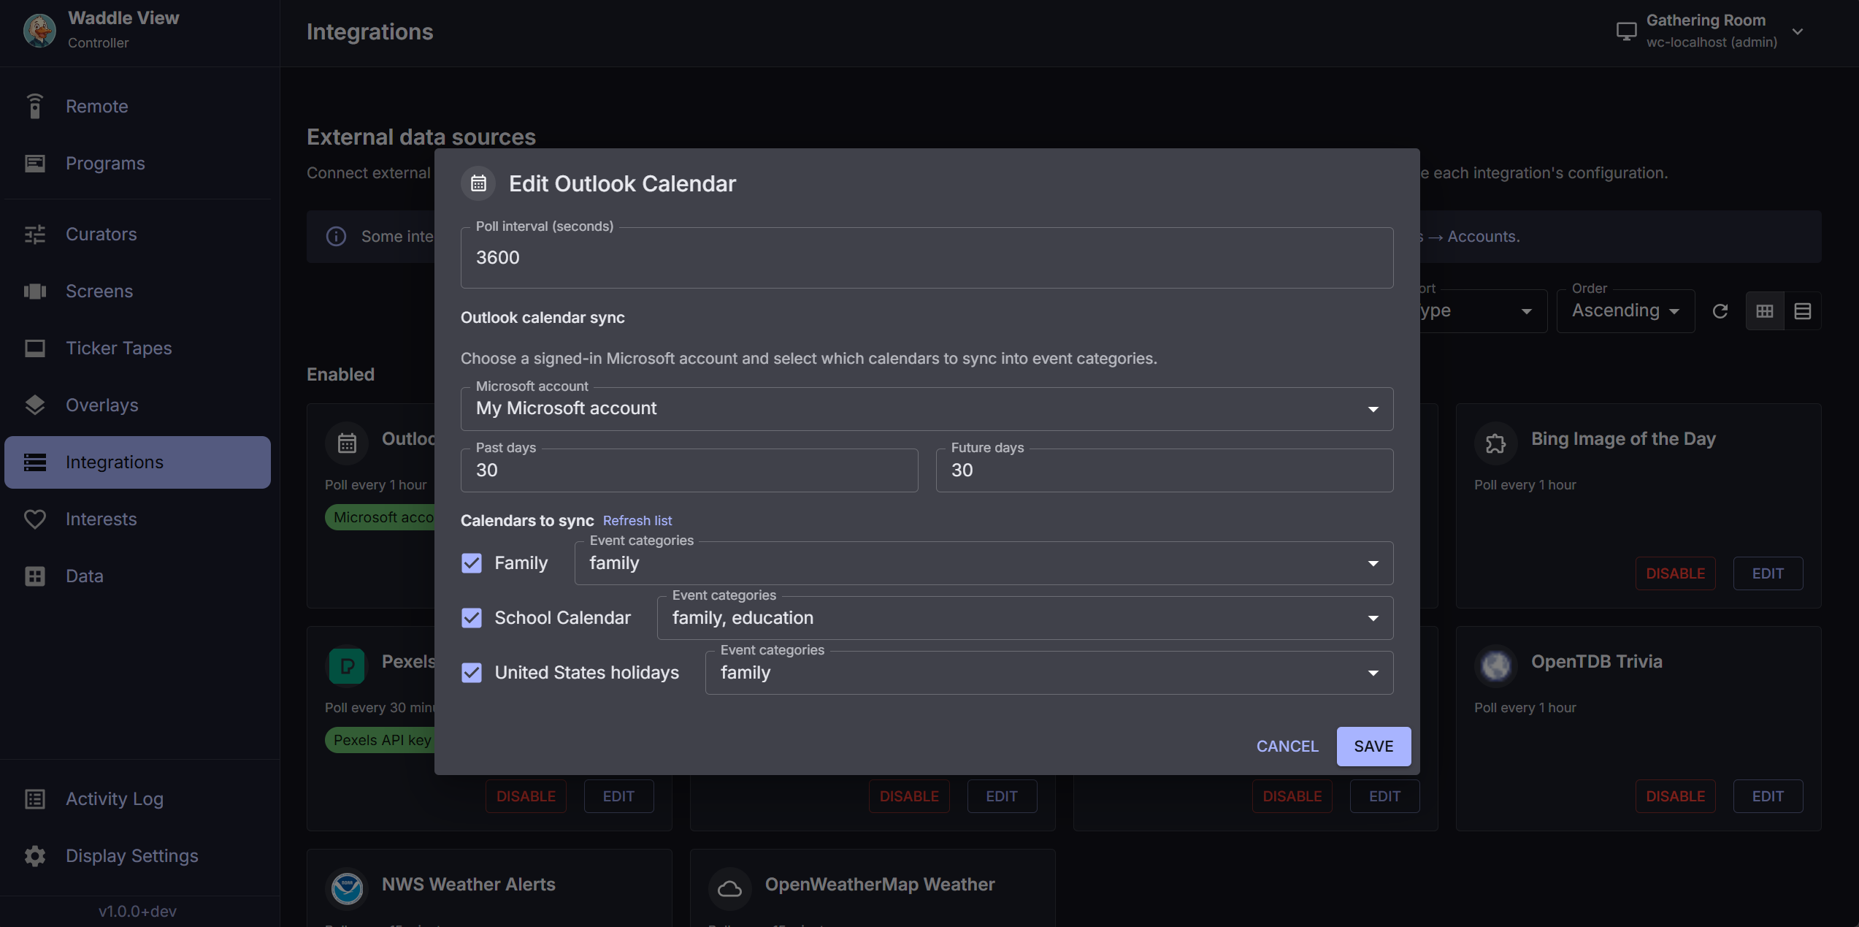Uncheck the Family calendar checkbox
The image size is (1859, 927).
coord(472,563)
